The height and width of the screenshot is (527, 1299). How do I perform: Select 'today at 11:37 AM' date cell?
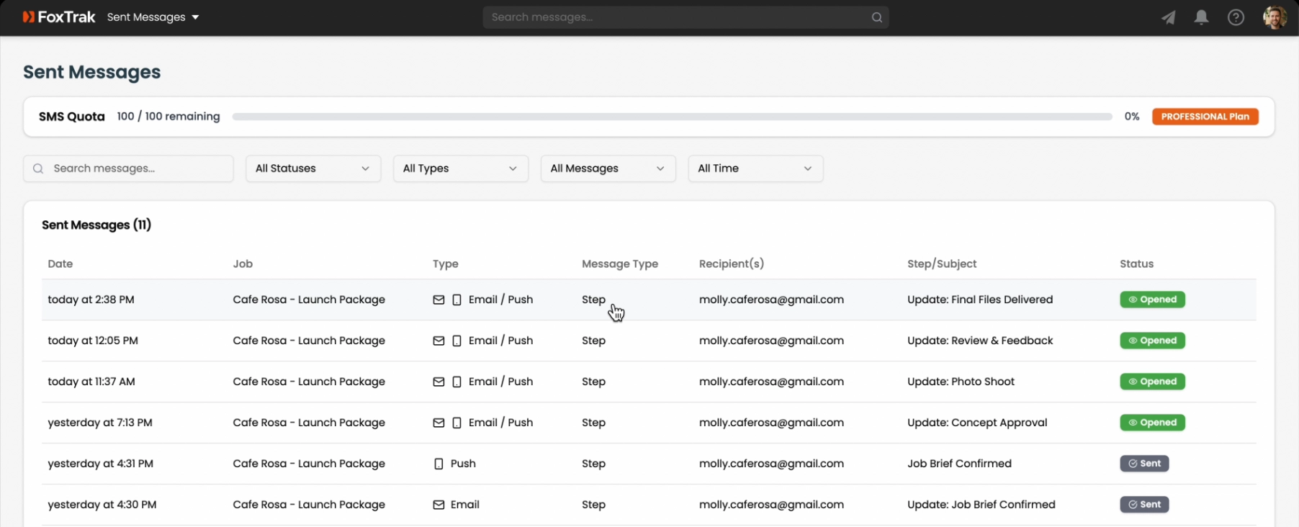click(91, 382)
